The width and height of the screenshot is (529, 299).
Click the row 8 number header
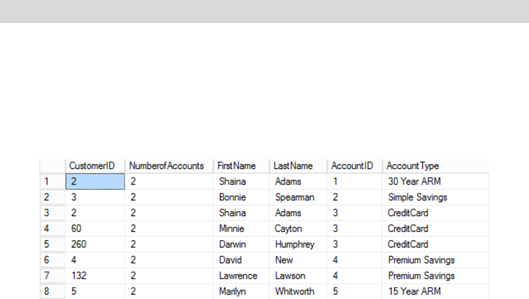pos(51,292)
